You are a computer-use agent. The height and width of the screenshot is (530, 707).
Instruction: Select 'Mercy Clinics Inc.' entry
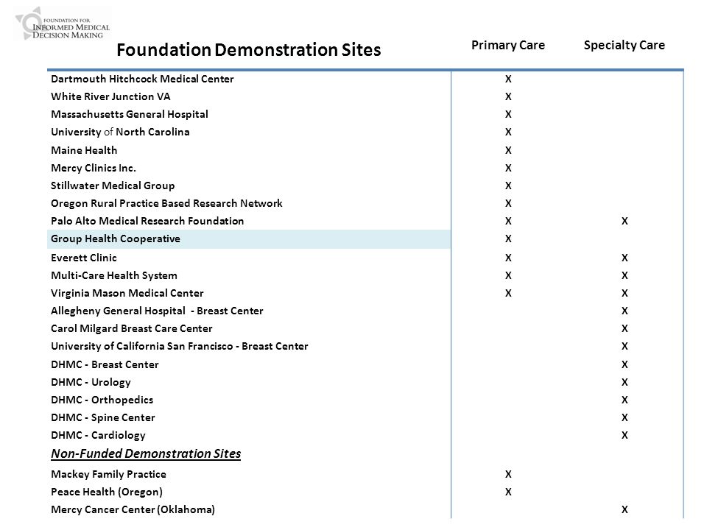[x=94, y=168]
